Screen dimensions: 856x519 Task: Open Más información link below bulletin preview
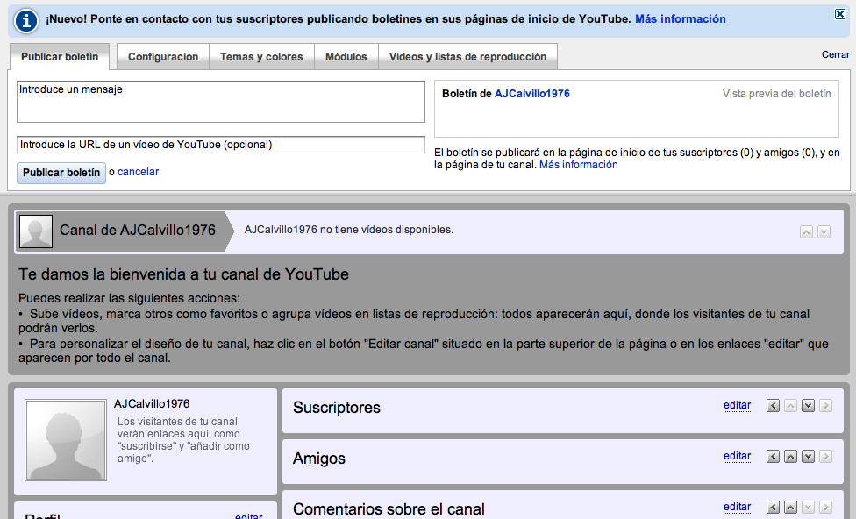579,165
